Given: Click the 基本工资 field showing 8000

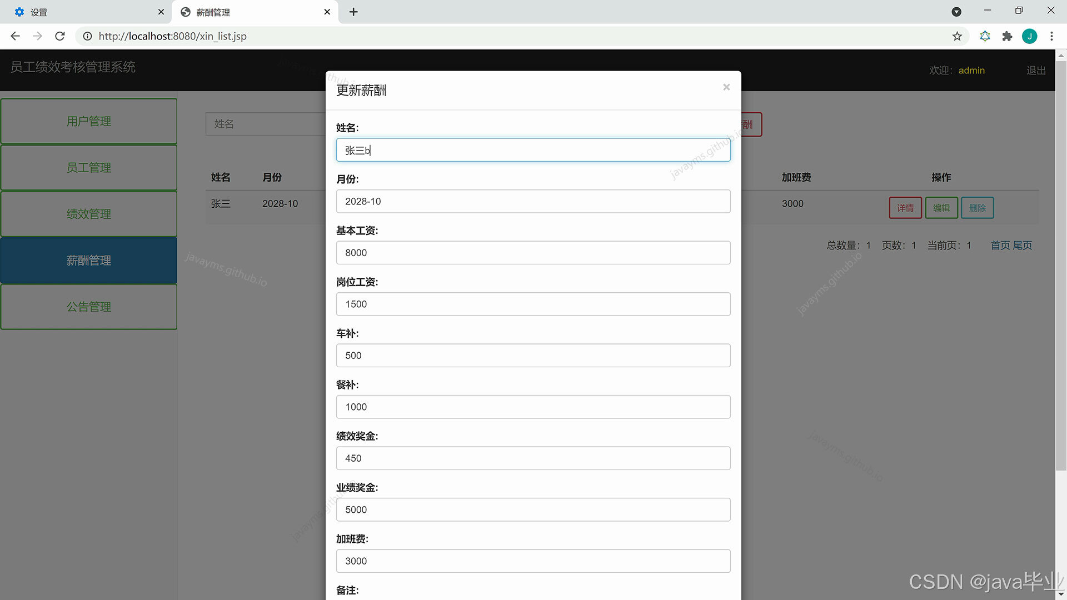Looking at the screenshot, I should (x=533, y=253).
